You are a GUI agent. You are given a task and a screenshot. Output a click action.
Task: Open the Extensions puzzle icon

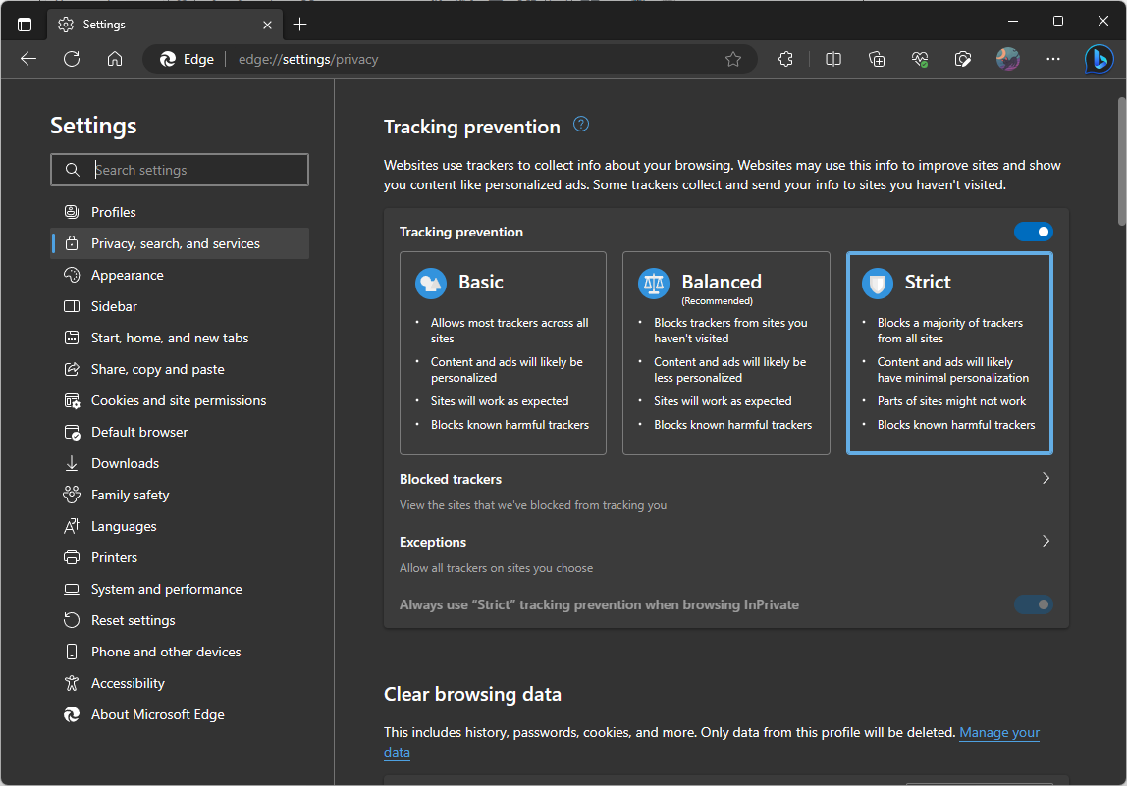(785, 59)
